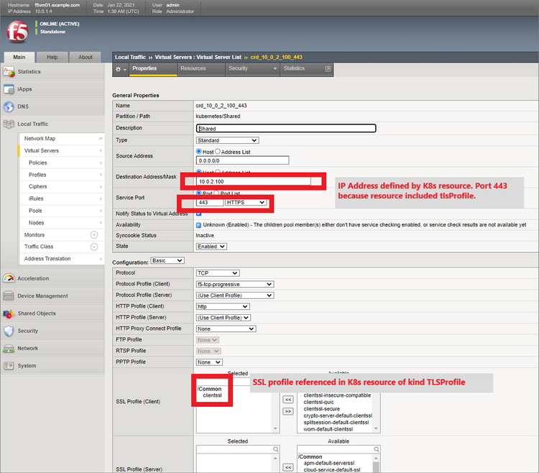Open the Type dropdown showing Standard
The image size is (539, 473).
tap(227, 140)
